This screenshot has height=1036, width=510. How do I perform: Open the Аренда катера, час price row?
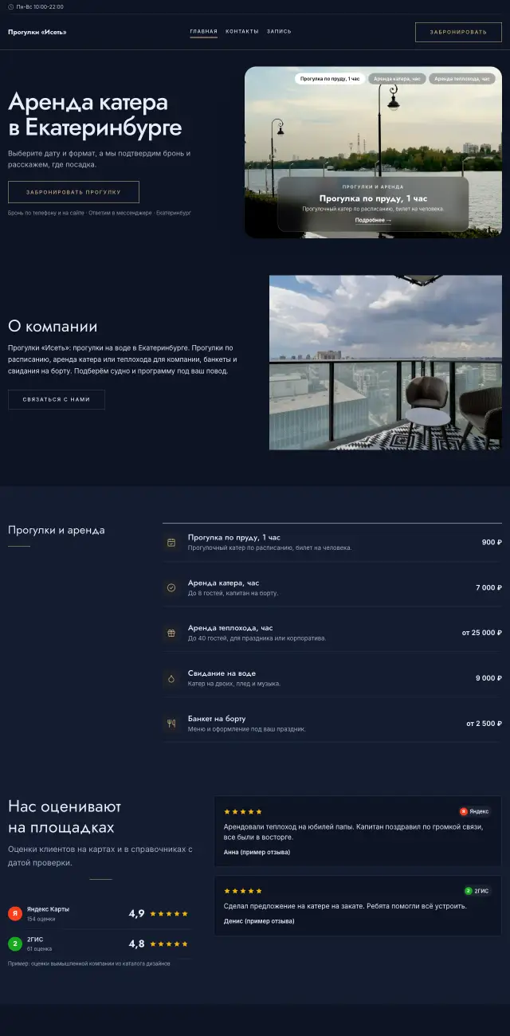332,588
